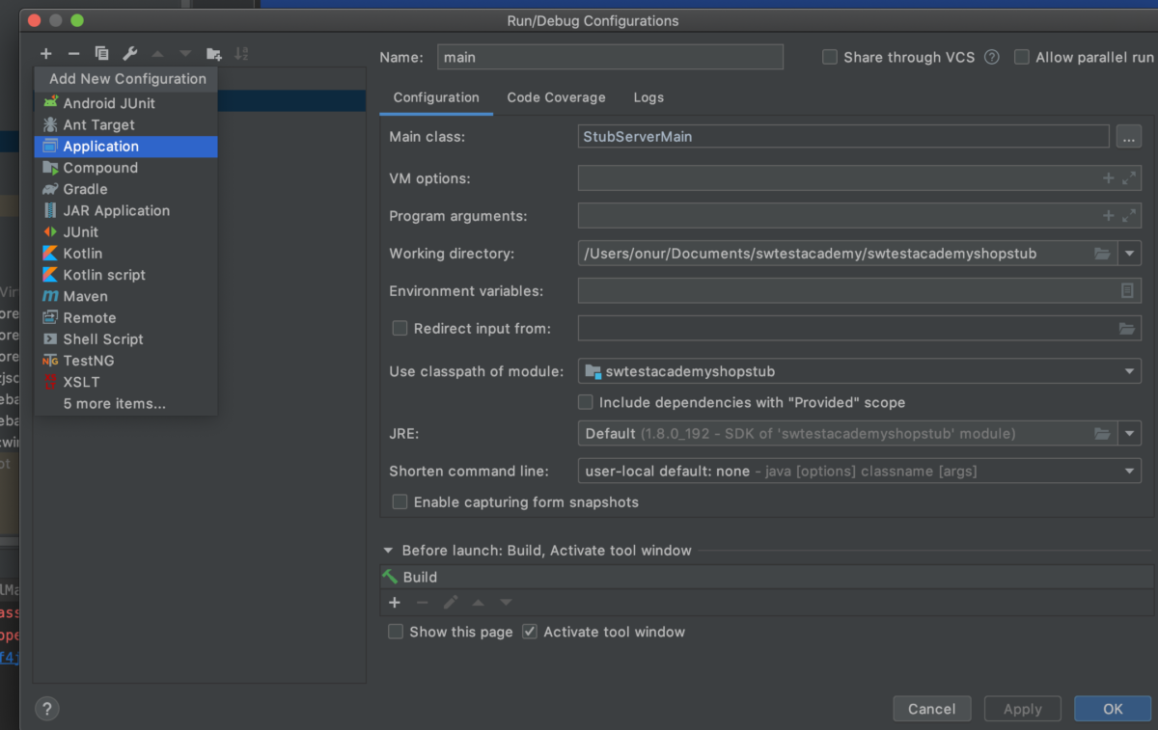Open browse dialog for Main class field
The image size is (1158, 730).
[1129, 136]
